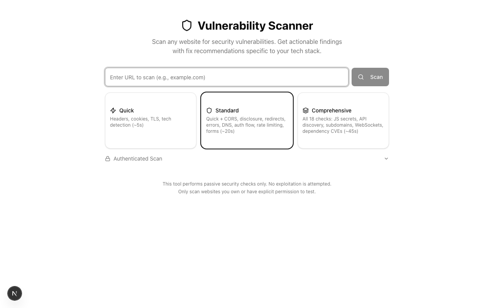
Task: Click the Authenticated Scan label
Action: click(138, 158)
